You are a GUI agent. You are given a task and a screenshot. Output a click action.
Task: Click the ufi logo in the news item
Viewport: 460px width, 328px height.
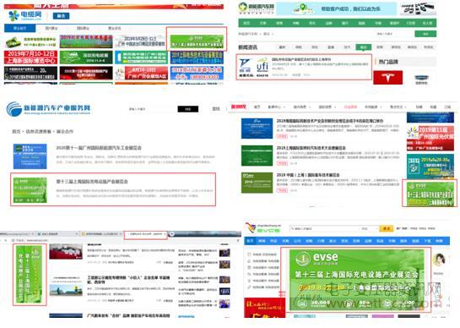click(262, 67)
